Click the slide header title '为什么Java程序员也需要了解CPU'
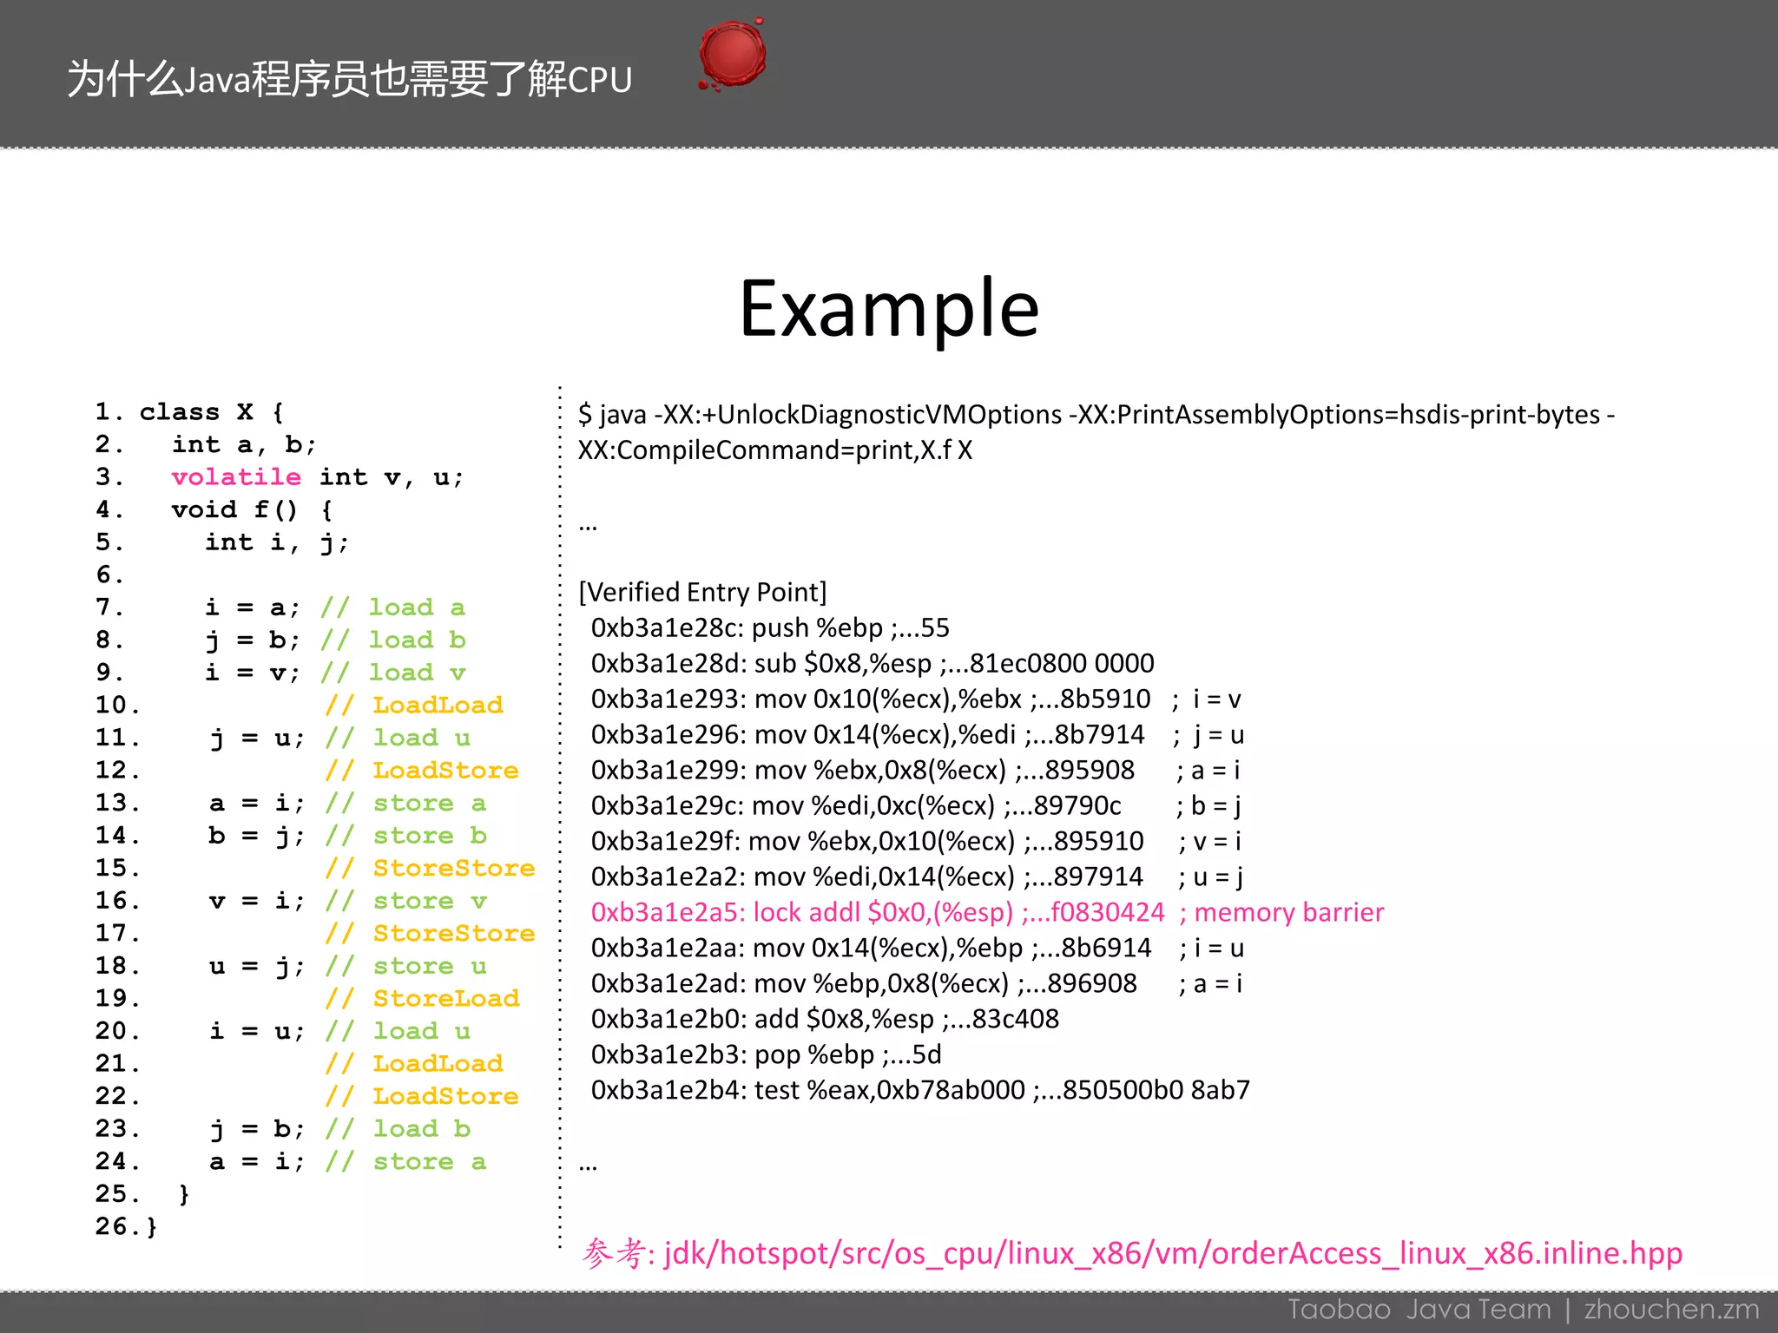This screenshot has height=1333, width=1778. (x=350, y=79)
